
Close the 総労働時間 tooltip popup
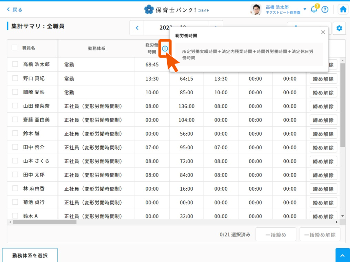coord(323,32)
